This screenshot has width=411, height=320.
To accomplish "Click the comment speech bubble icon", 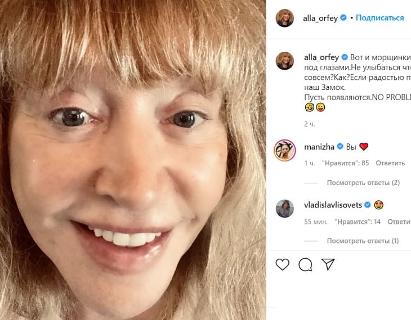I will click(x=305, y=264).
